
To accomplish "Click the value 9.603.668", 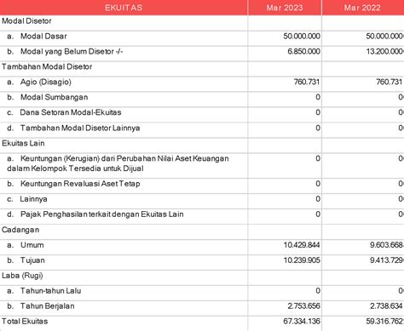I will (387, 245).
